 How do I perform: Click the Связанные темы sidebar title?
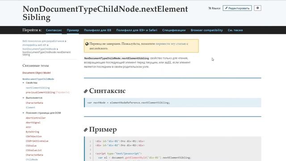tap(36, 65)
